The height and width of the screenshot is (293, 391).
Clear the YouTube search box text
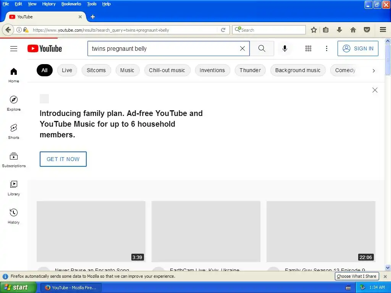242,48
